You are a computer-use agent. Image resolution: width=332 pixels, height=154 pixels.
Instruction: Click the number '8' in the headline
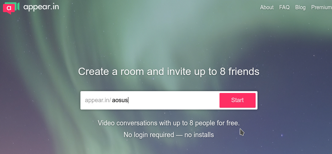click(222, 72)
